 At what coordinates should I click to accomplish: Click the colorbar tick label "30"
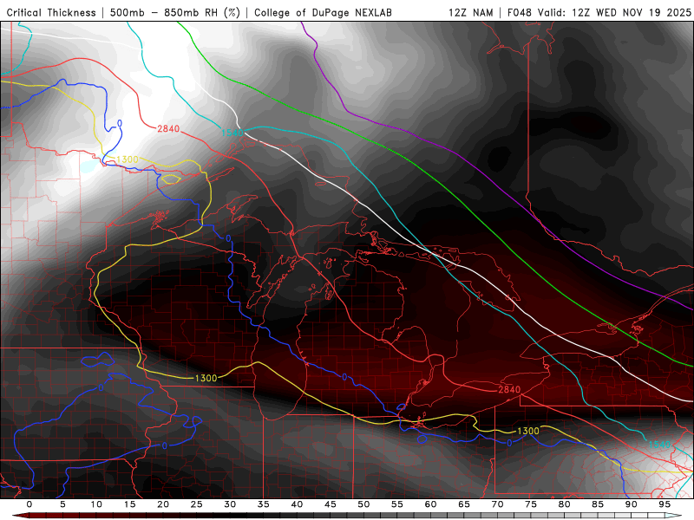point(230,504)
